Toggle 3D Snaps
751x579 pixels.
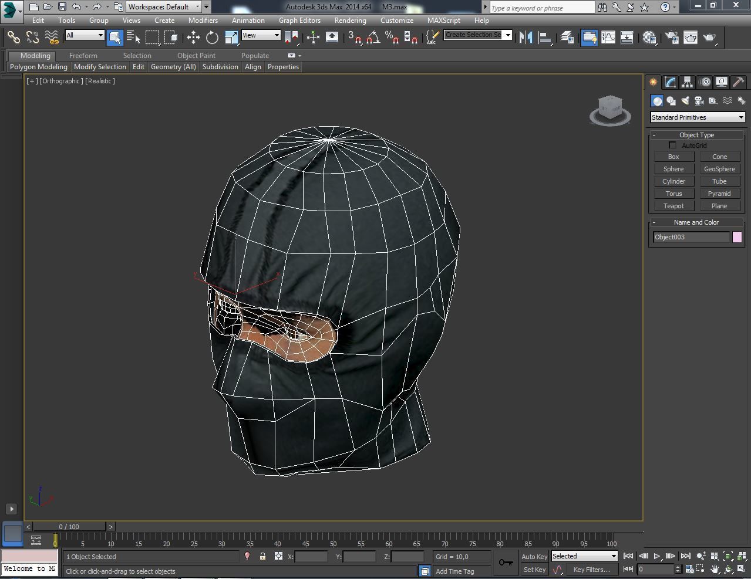coord(354,38)
